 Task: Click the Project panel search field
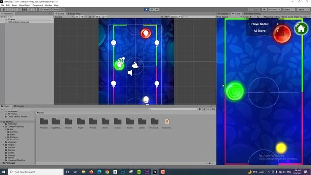(173, 109)
